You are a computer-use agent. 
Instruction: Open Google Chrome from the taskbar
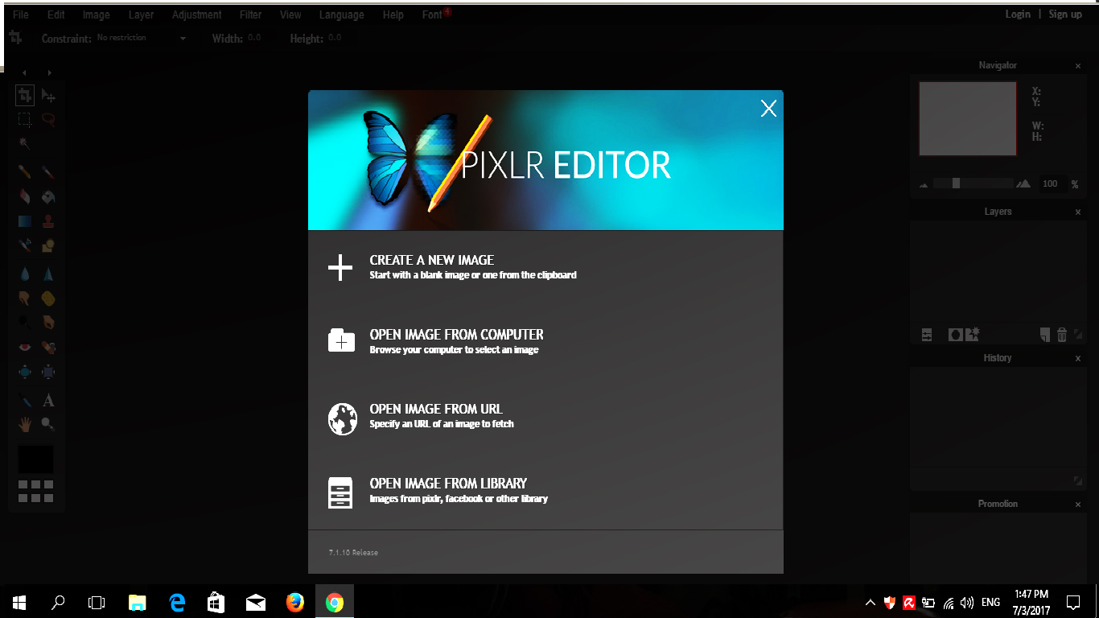click(335, 601)
